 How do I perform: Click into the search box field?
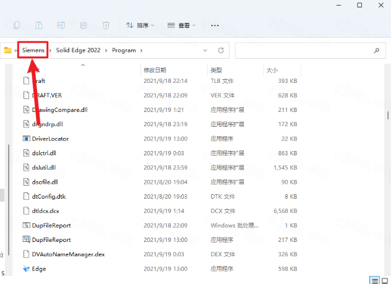[309, 50]
